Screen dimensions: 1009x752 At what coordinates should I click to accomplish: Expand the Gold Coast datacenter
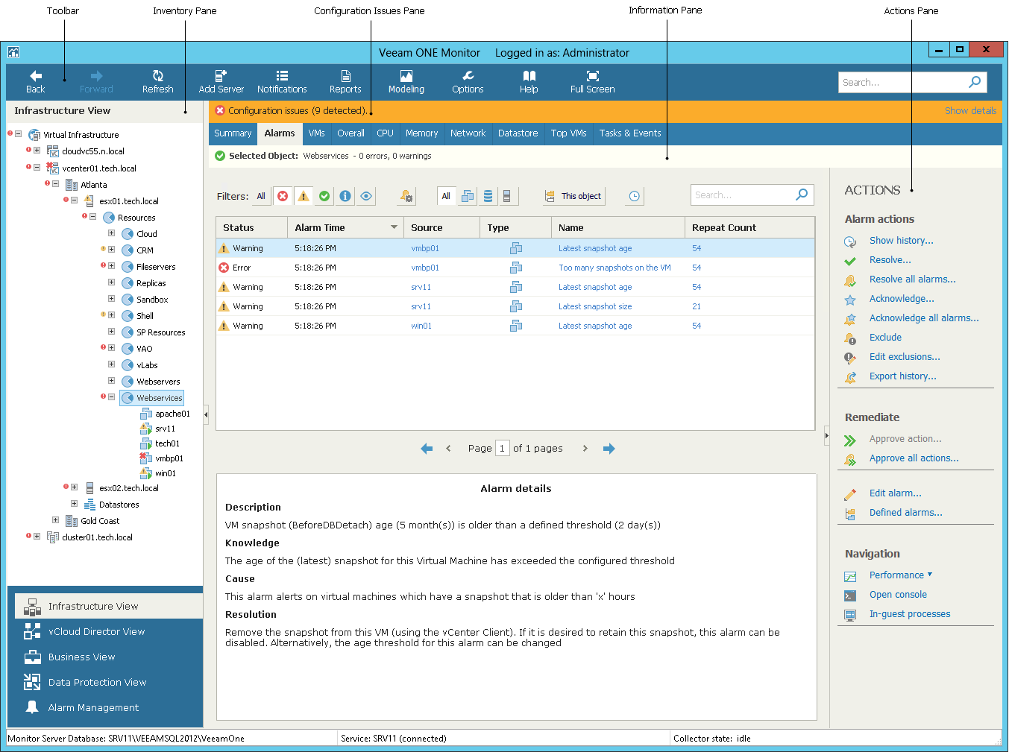tap(55, 520)
